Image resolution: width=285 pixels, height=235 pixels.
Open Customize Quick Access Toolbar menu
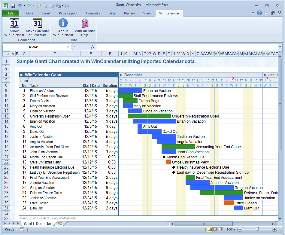point(67,5)
